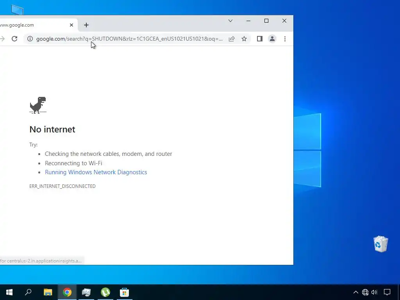400x300 pixels.
Task: Click the No internet heading
Action: click(x=52, y=129)
